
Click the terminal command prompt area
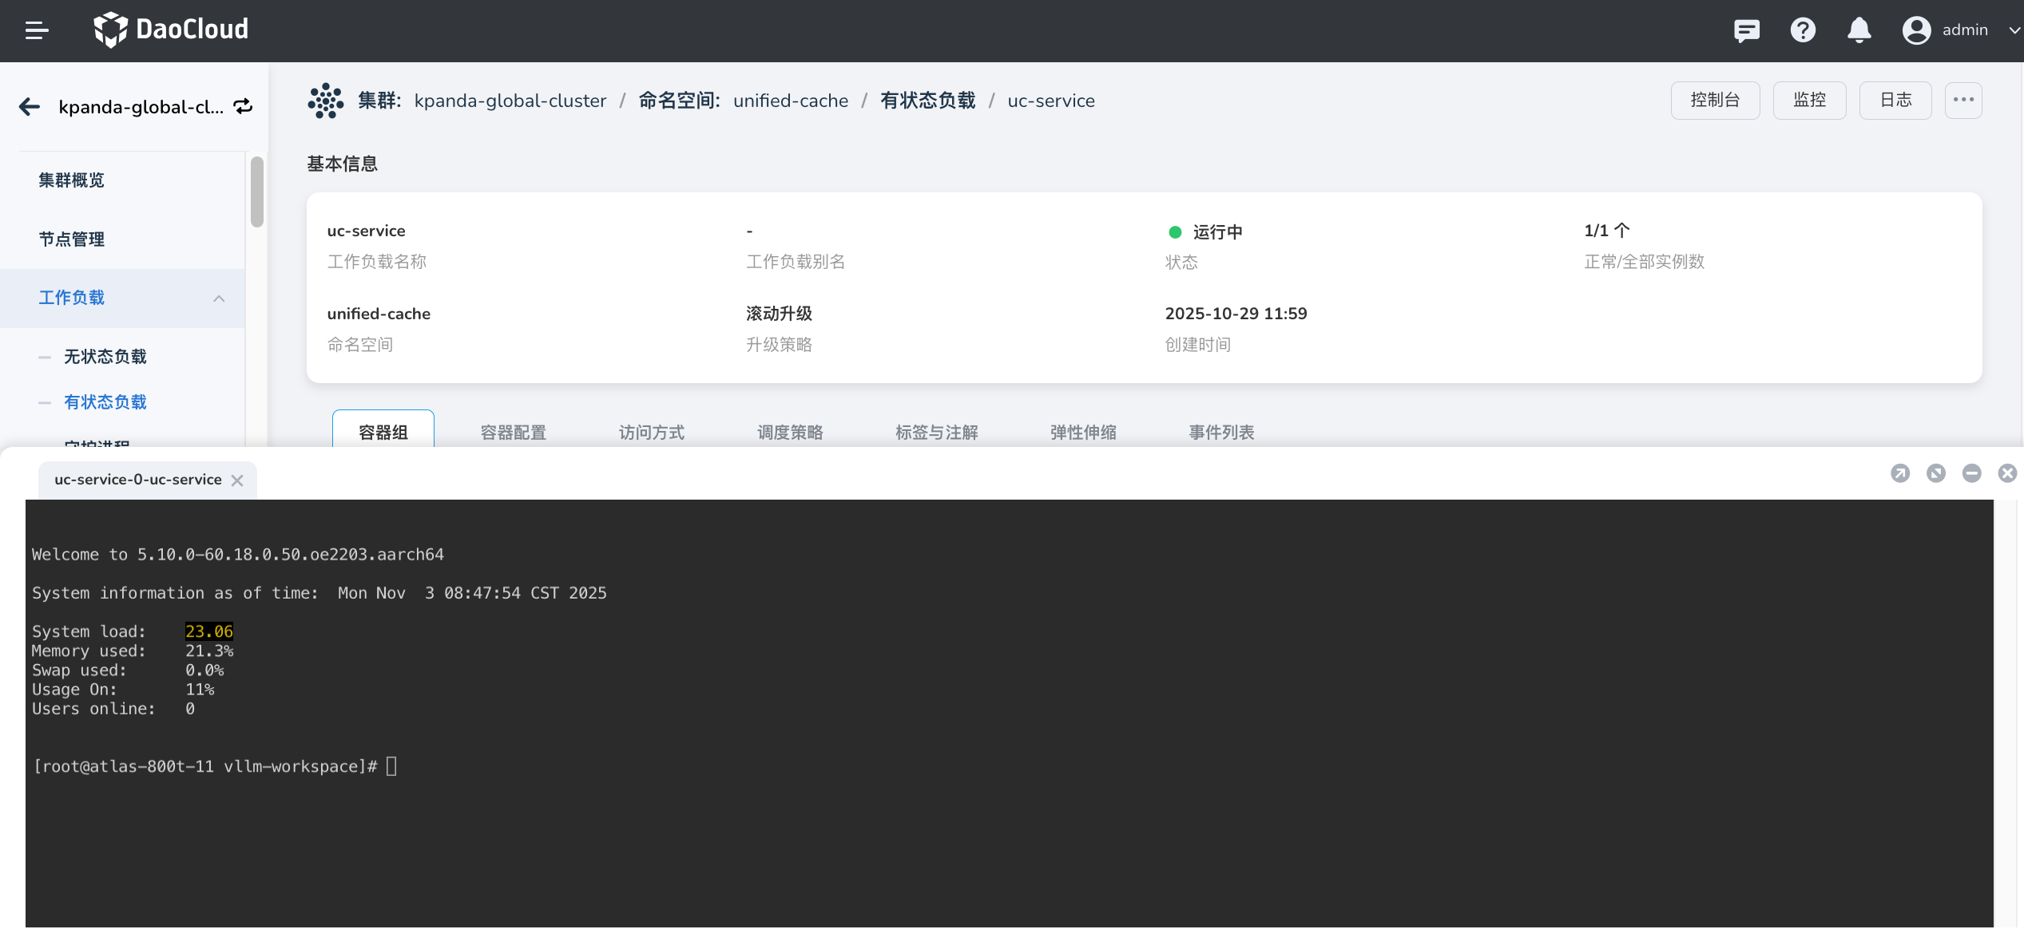click(391, 766)
